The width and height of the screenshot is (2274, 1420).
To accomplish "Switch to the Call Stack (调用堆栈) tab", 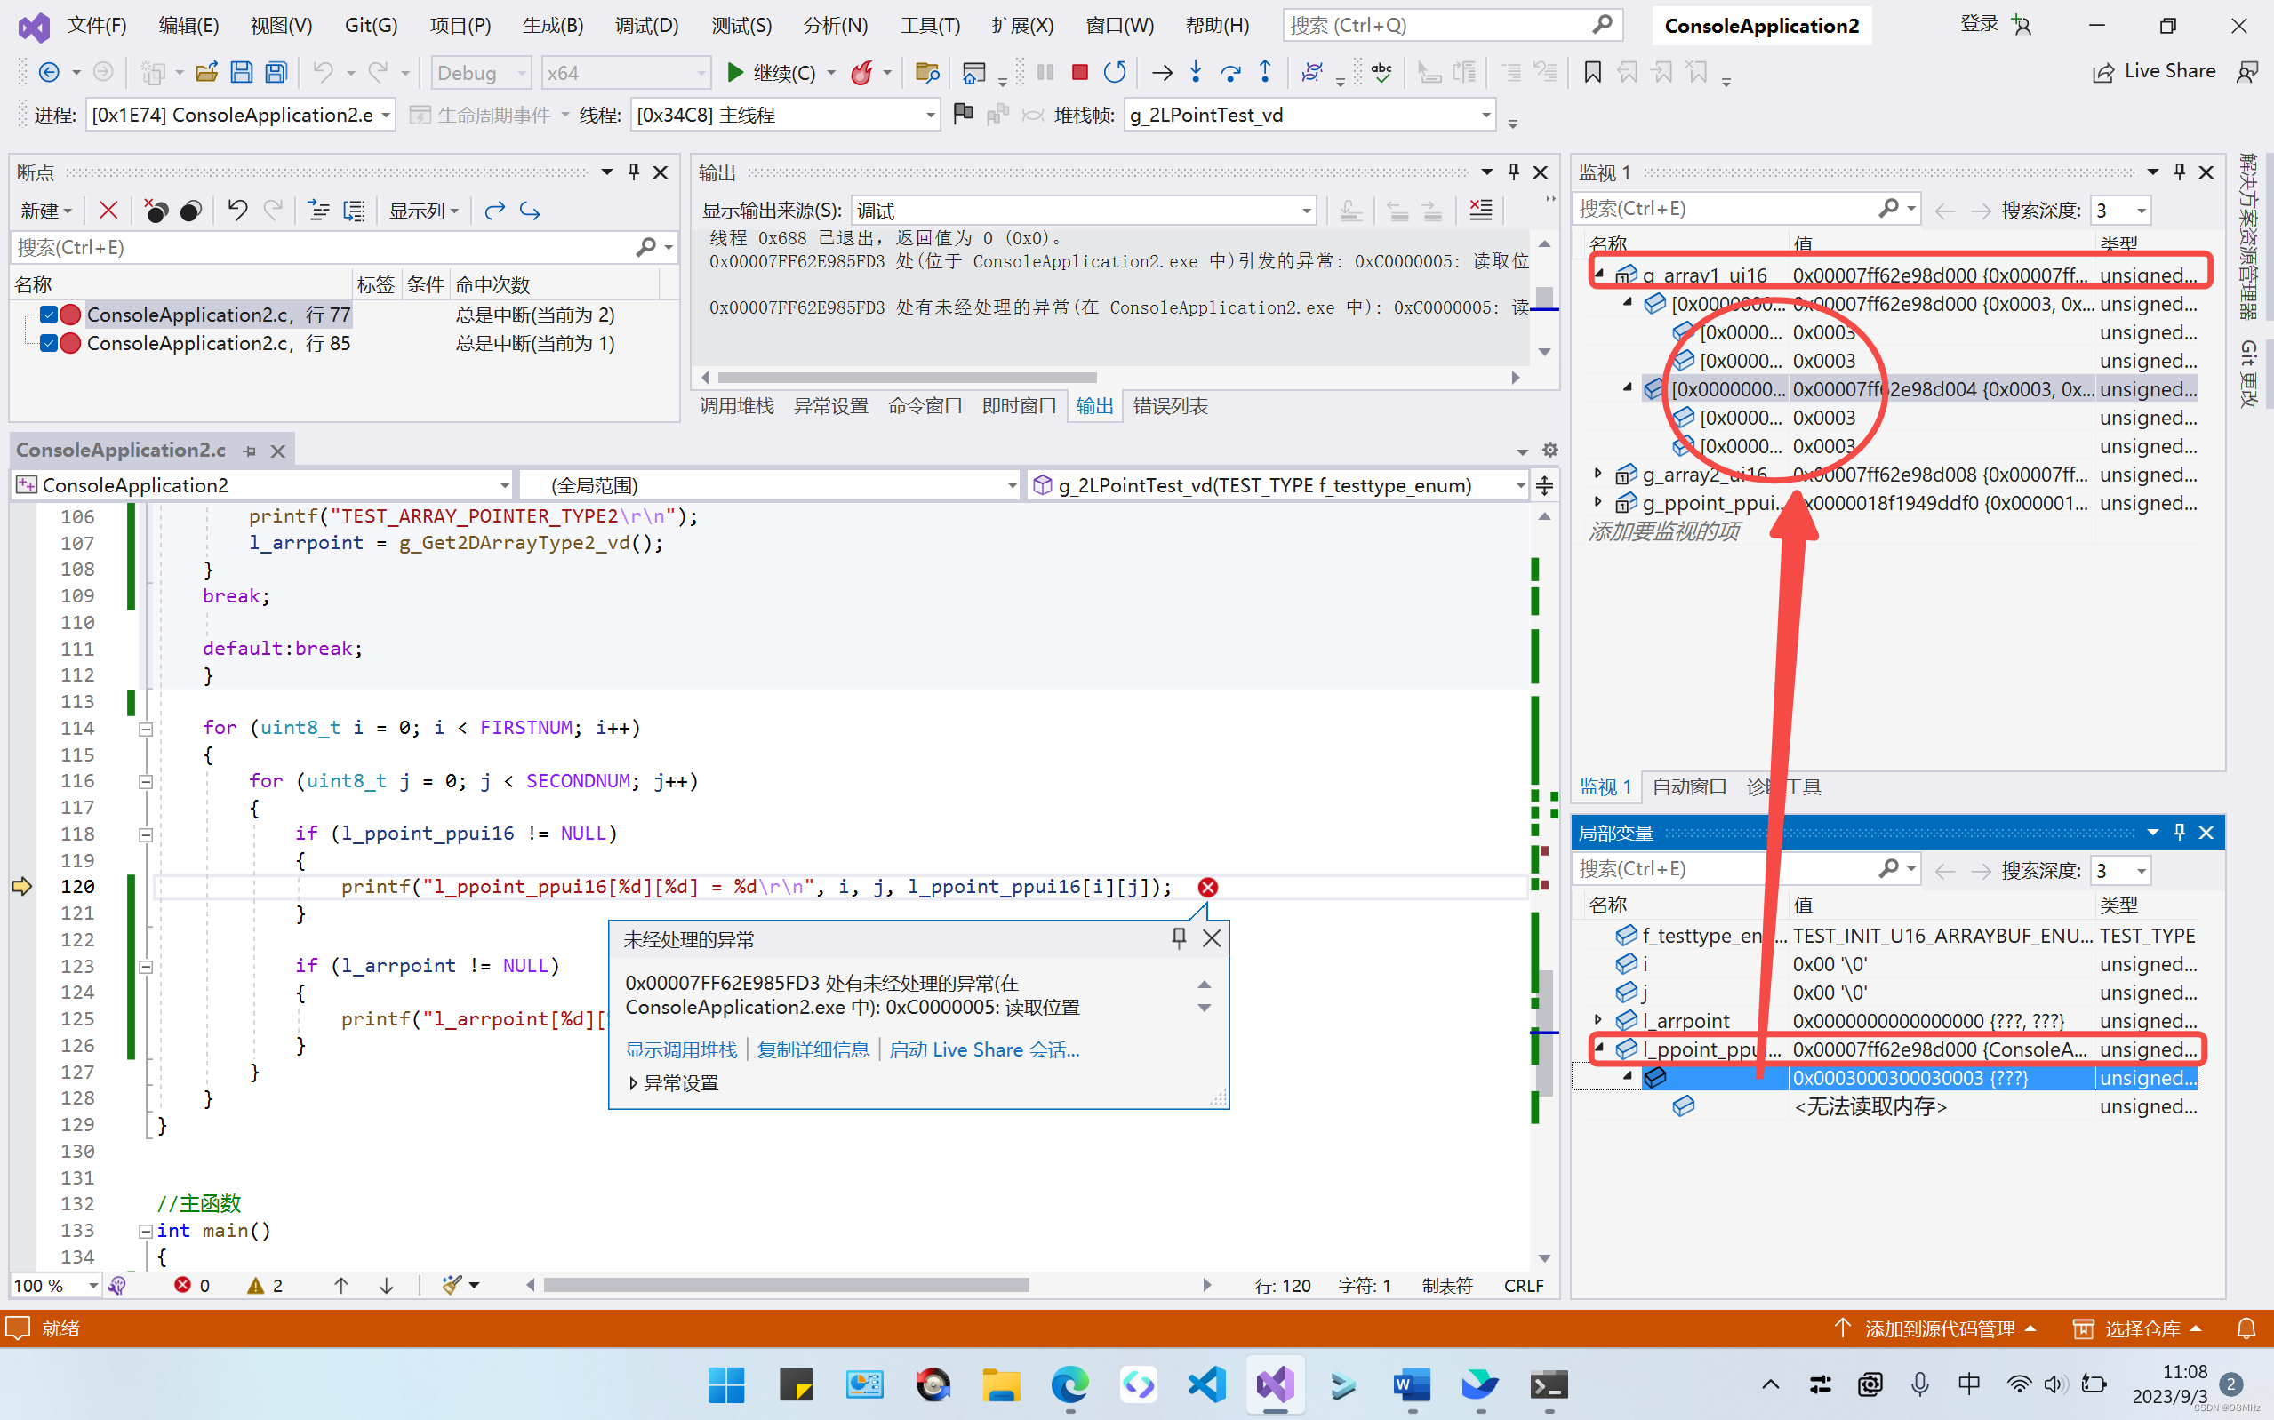I will 736,406.
